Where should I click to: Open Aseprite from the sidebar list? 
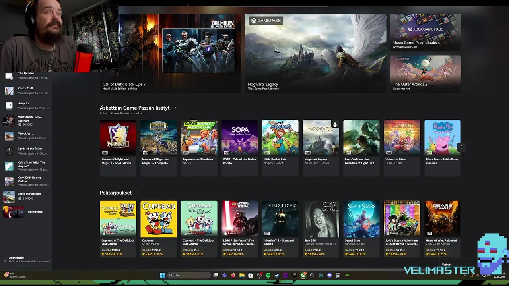[x=26, y=105]
